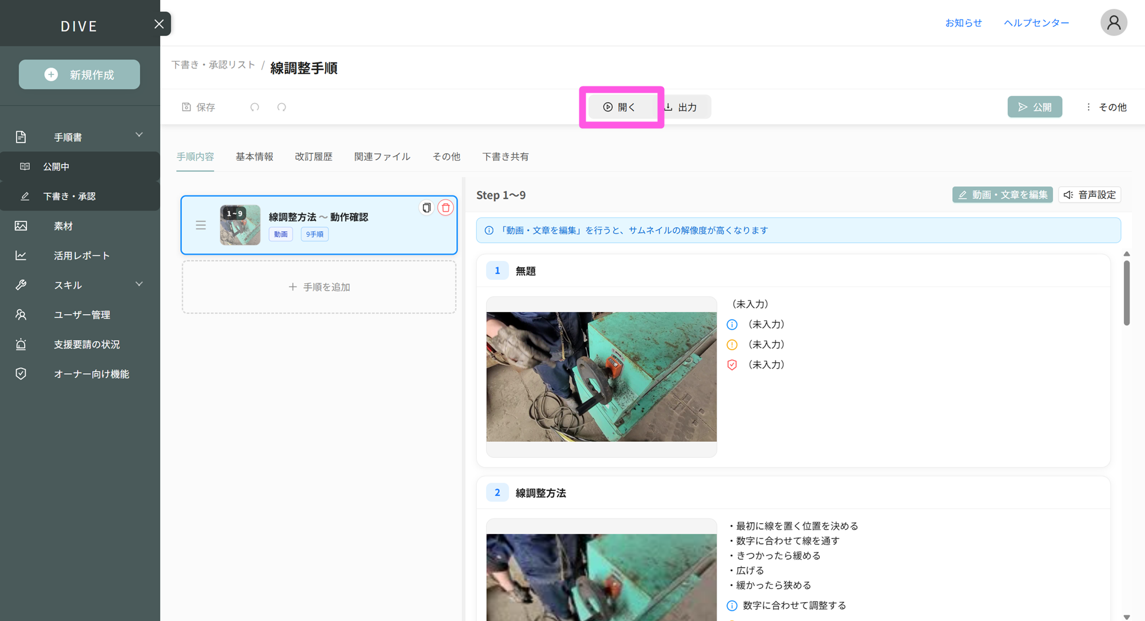Click the 動画 tag on step card
The image size is (1145, 621).
click(x=281, y=234)
